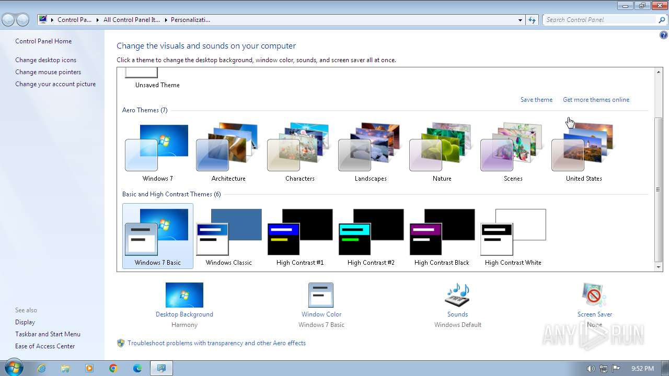Click the theme list scroll down arrow
669x376 pixels.
point(659,267)
